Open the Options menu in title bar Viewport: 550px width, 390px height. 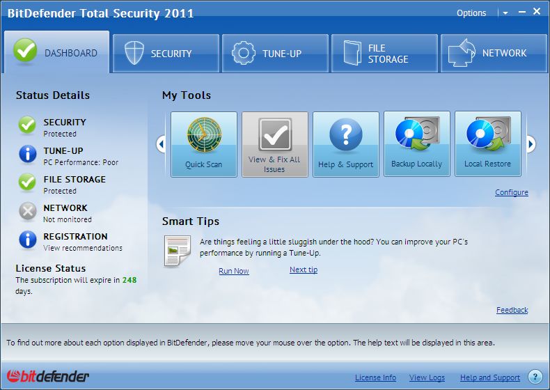point(471,13)
